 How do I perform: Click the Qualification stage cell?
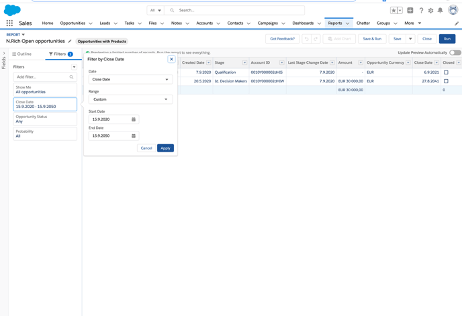(231, 72)
